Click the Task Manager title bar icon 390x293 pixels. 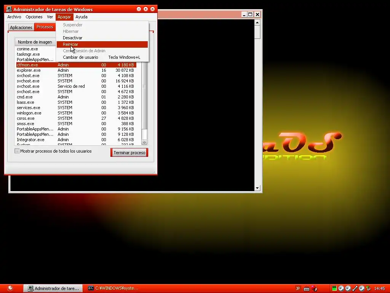tap(9, 9)
